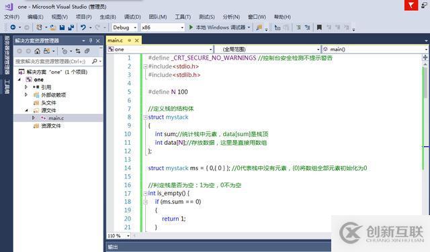The image size is (430, 252).
Task: Open the View (V) menu
Action: pyautogui.click(x=60, y=17)
